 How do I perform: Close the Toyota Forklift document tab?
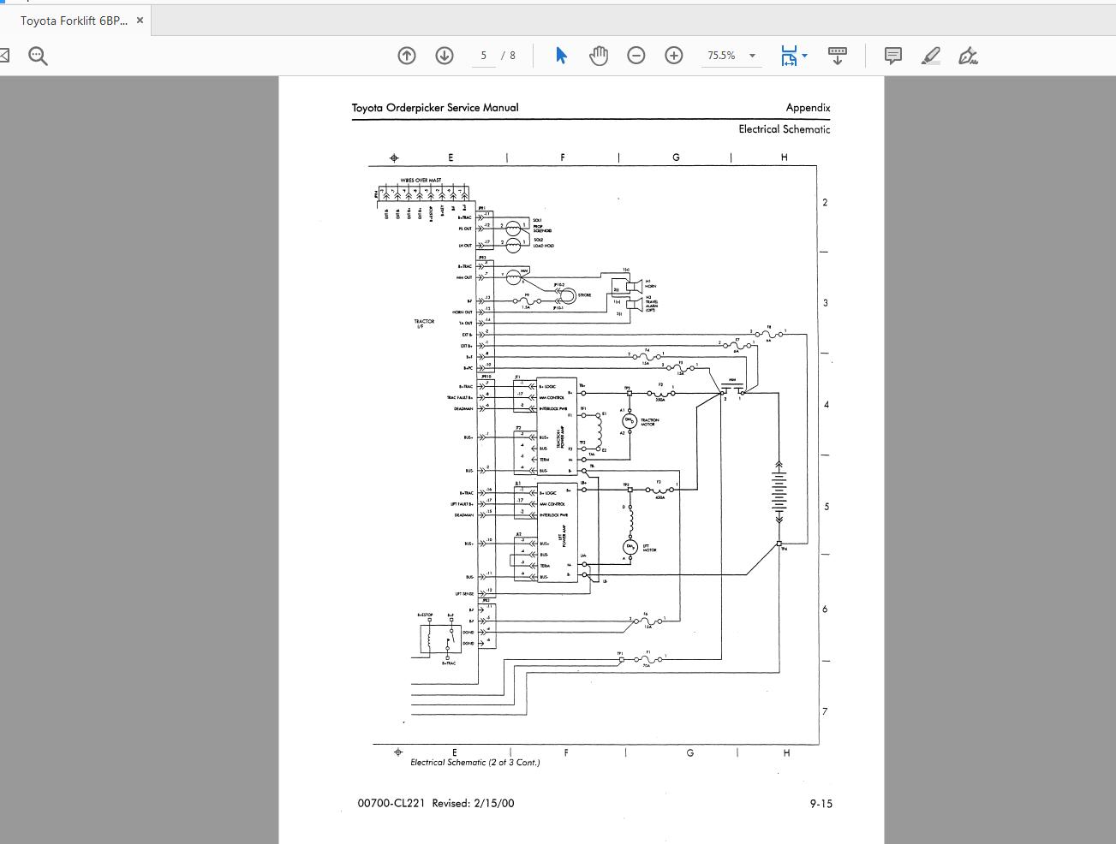(140, 21)
